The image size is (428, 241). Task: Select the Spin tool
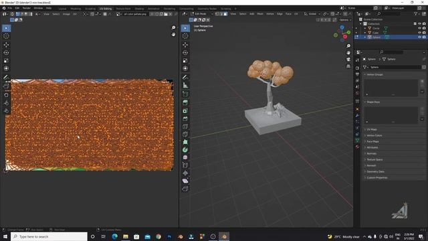pyautogui.click(x=185, y=150)
